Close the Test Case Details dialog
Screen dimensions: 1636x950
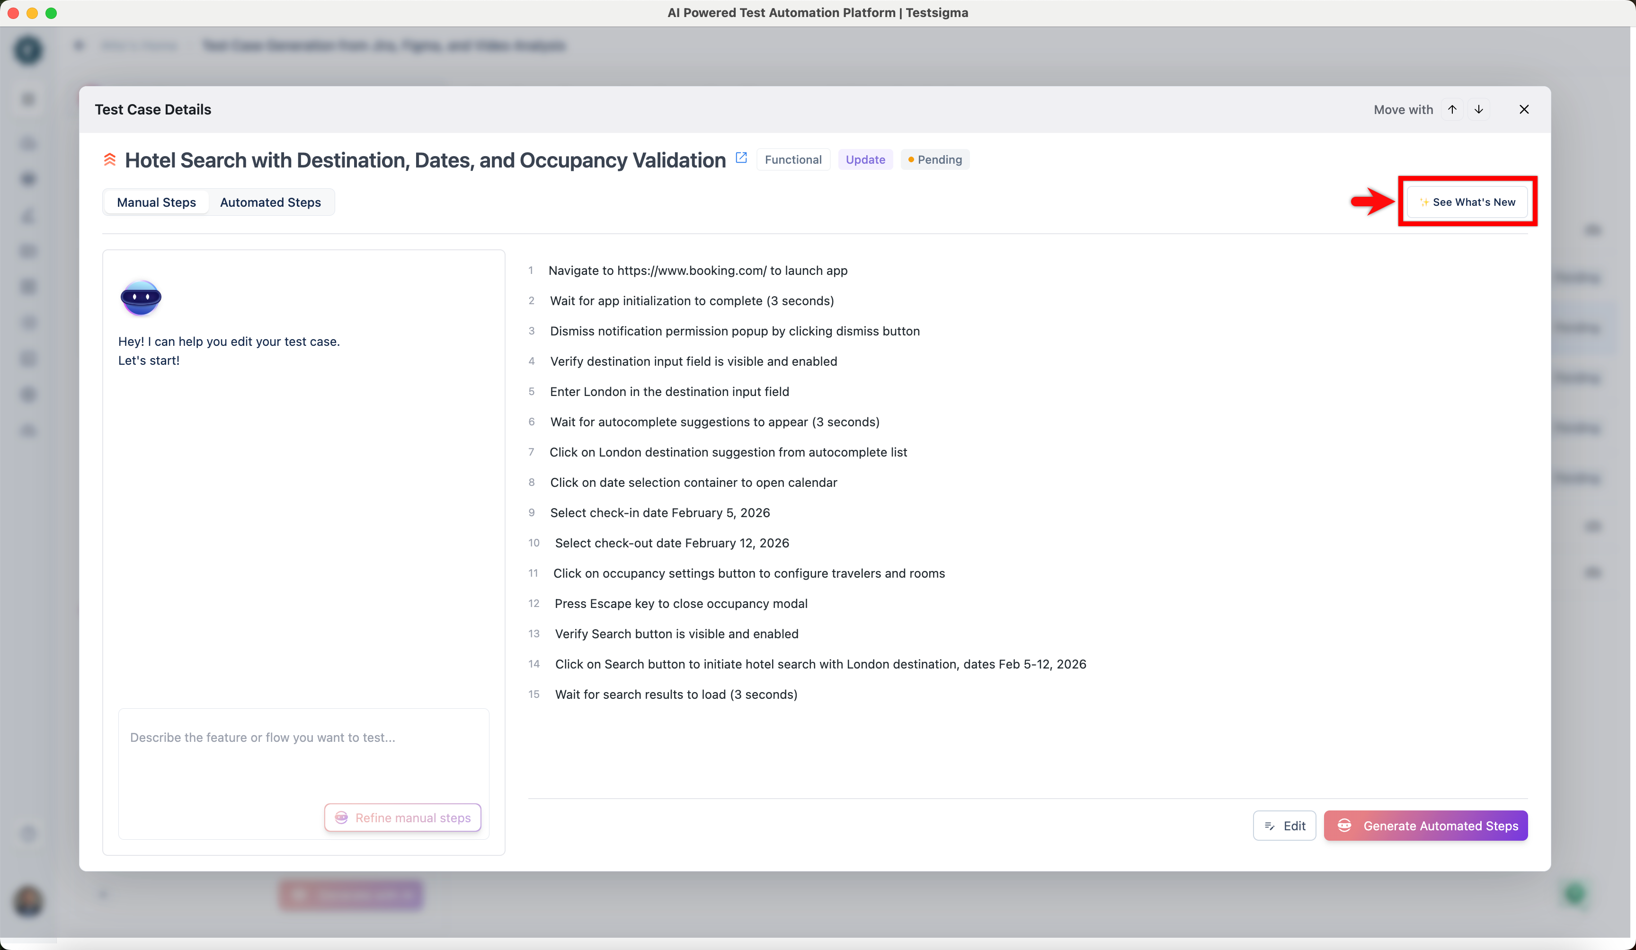pyautogui.click(x=1524, y=109)
